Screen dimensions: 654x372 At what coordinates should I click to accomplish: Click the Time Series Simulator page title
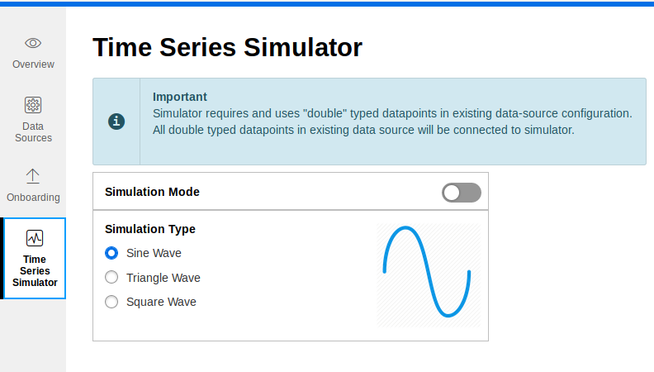click(227, 47)
